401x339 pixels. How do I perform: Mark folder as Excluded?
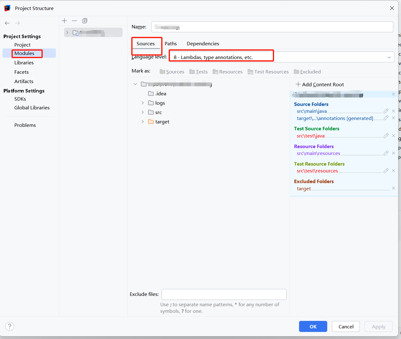point(307,72)
